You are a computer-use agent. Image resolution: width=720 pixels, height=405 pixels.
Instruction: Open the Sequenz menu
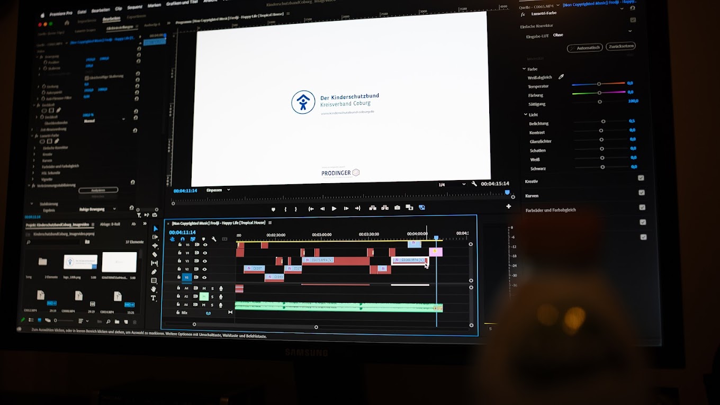pyautogui.click(x=135, y=8)
